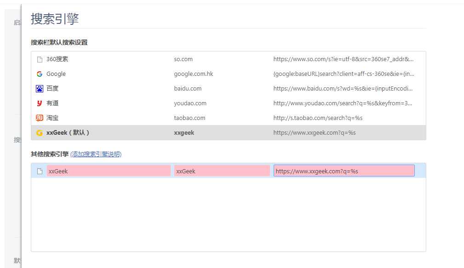Select the 360搜索 engine name
Image resolution: width=464 pixels, height=268 pixels.
[x=57, y=59]
